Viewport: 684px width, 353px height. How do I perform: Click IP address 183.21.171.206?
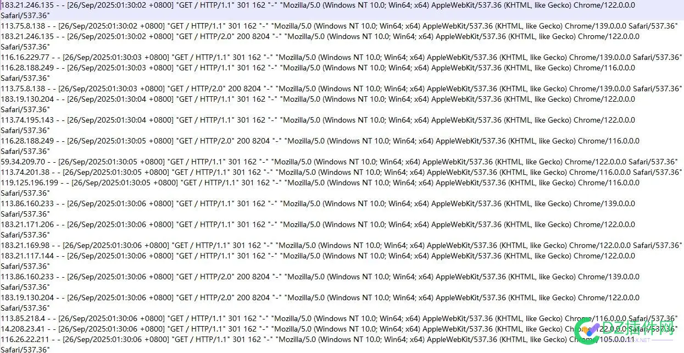(27, 224)
